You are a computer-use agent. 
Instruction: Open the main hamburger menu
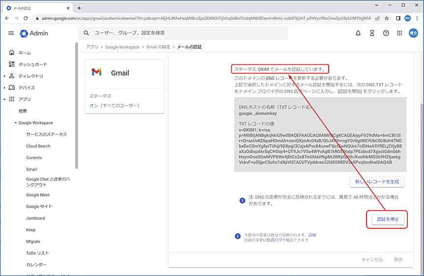[x=11, y=33]
